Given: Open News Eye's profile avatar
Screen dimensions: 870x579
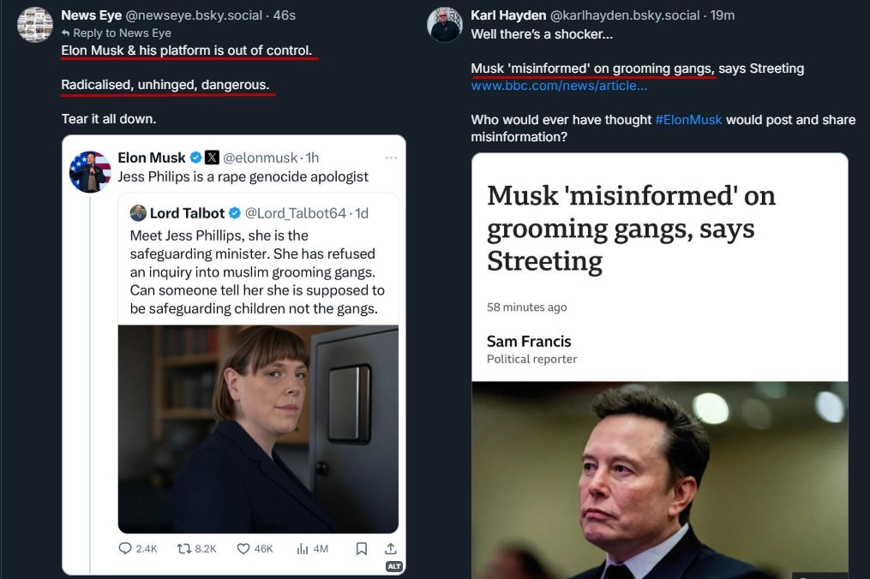Looking at the screenshot, I should tap(36, 25).
